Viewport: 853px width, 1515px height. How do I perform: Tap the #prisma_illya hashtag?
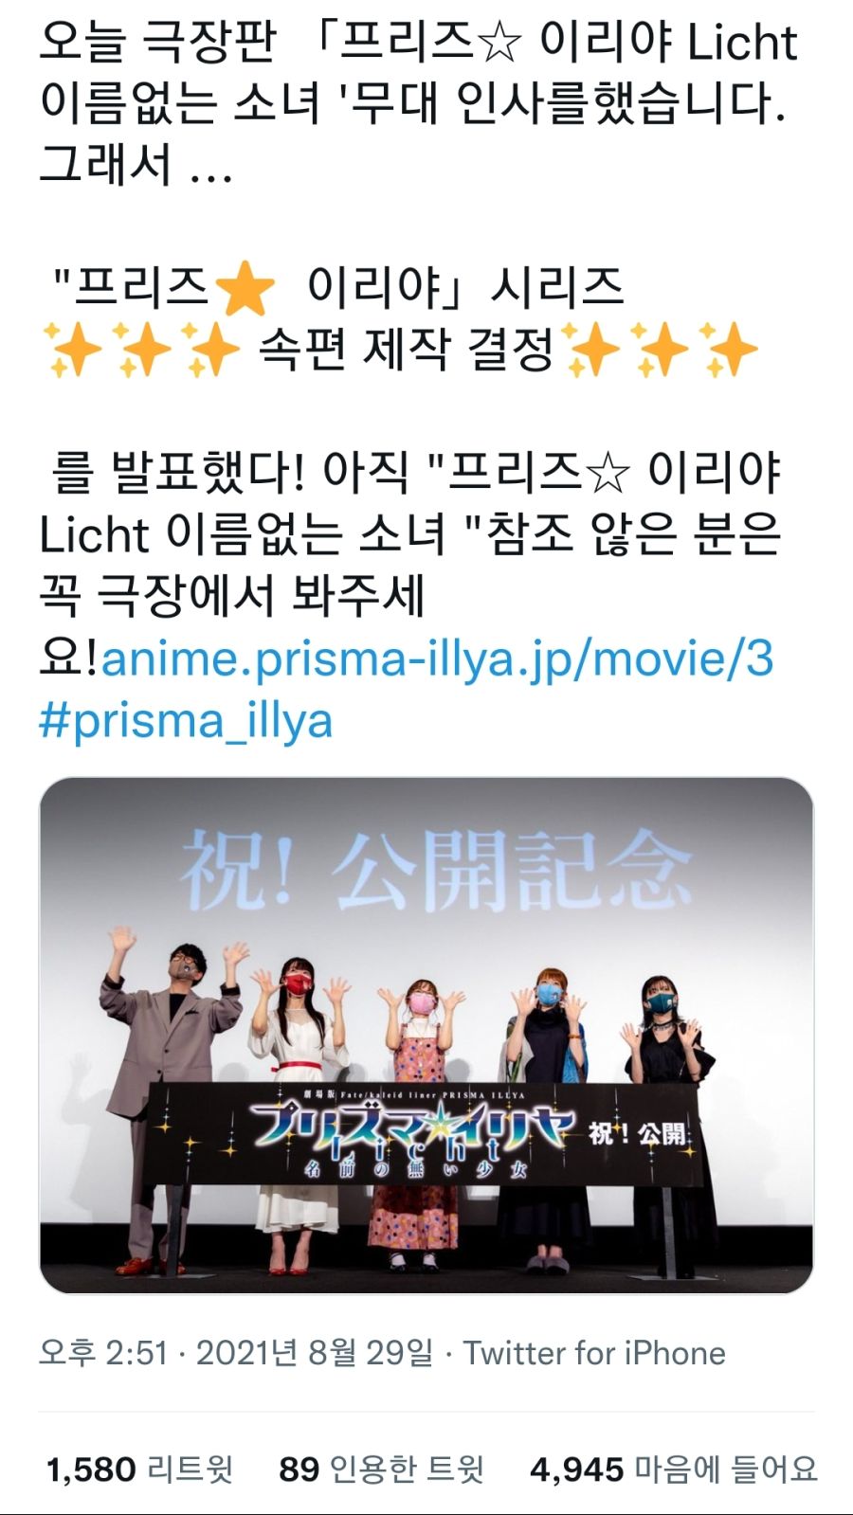187,720
